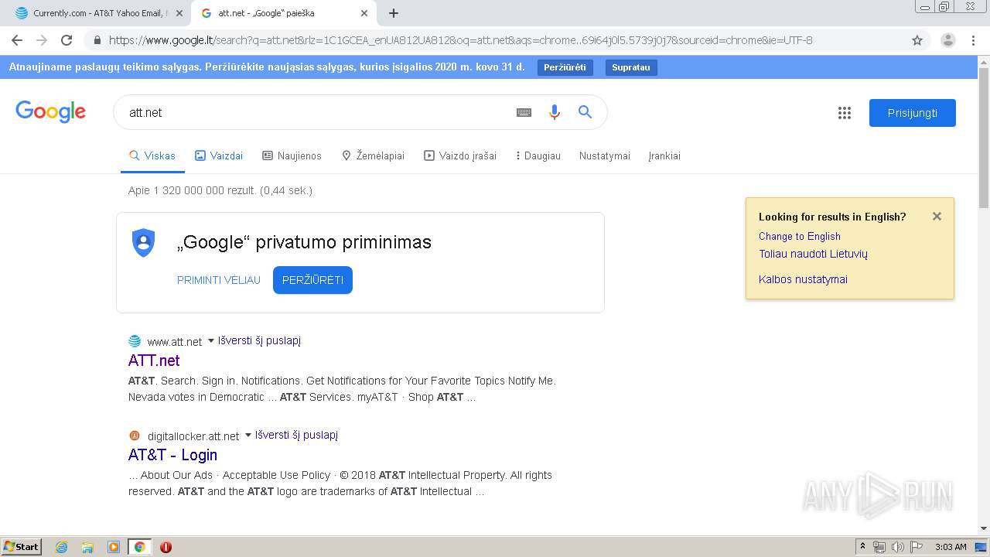The image size is (990, 557).
Task: Expand dropdown arrow next to www.att.net
Action: [210, 340]
